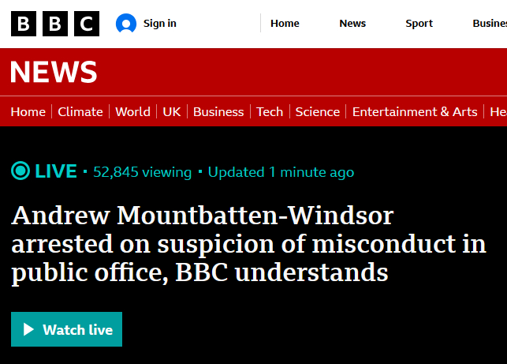Select UK section tab

click(x=172, y=112)
